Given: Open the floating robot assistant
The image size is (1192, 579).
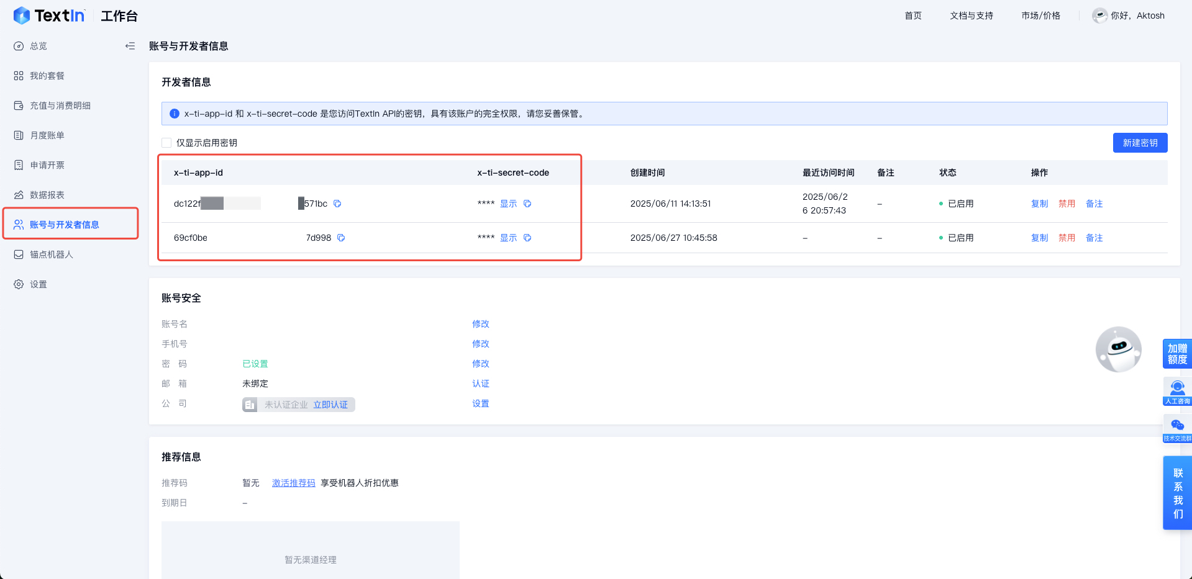Looking at the screenshot, I should tap(1118, 349).
